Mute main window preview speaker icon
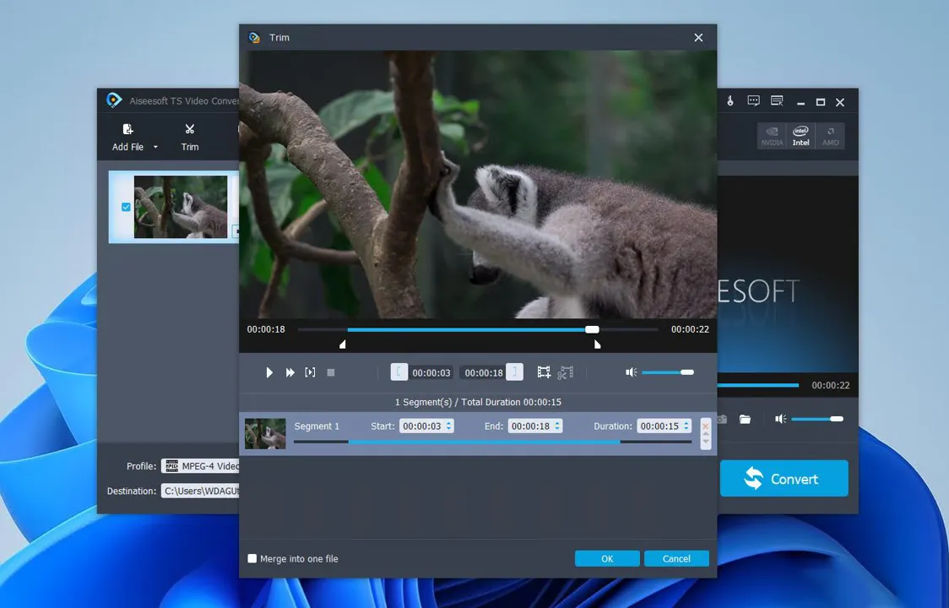This screenshot has width=949, height=608. 781,419
